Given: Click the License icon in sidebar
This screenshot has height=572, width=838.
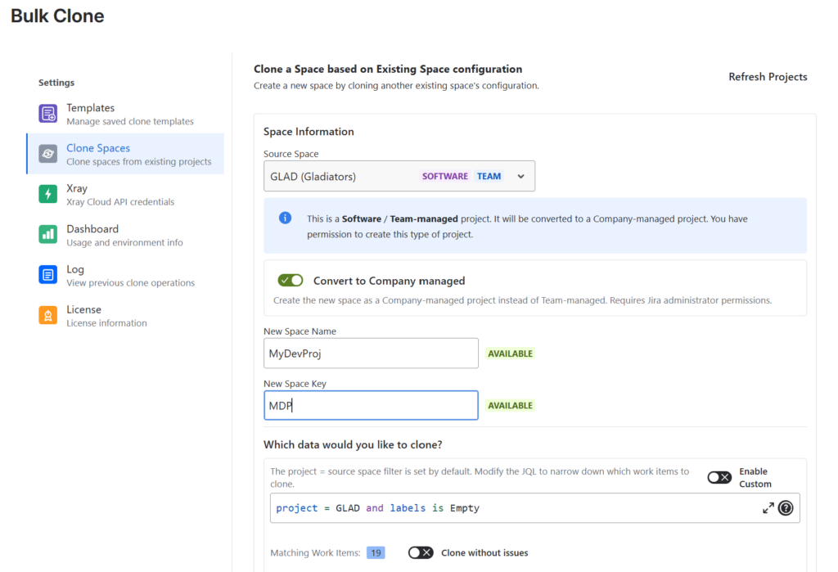Looking at the screenshot, I should pyautogui.click(x=48, y=315).
